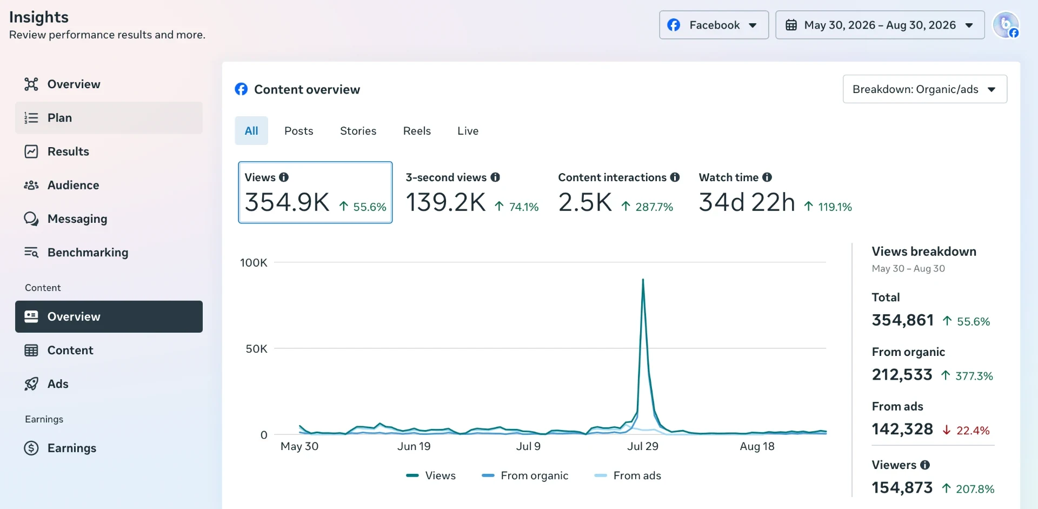This screenshot has height=509, width=1038.
Task: Select the 3-second views metric card
Action: (472, 193)
